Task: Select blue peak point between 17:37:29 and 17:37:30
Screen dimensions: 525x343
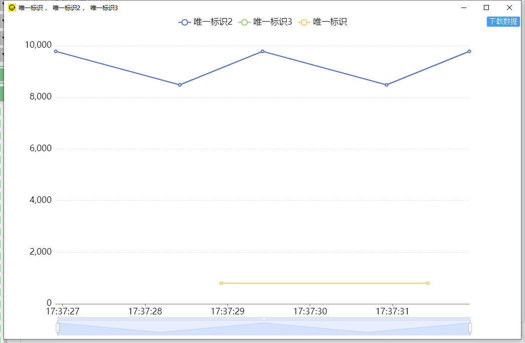Action: tap(262, 51)
